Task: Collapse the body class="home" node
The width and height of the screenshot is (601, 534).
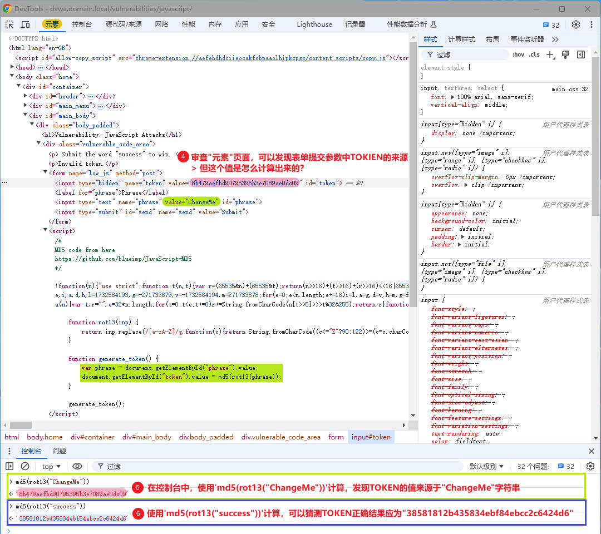Action: 12,76
